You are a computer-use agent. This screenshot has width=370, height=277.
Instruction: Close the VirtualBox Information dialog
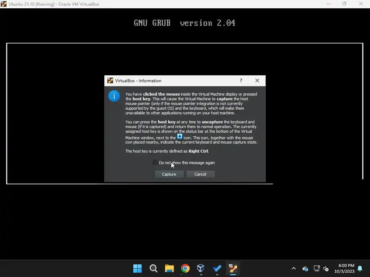(x=257, y=80)
